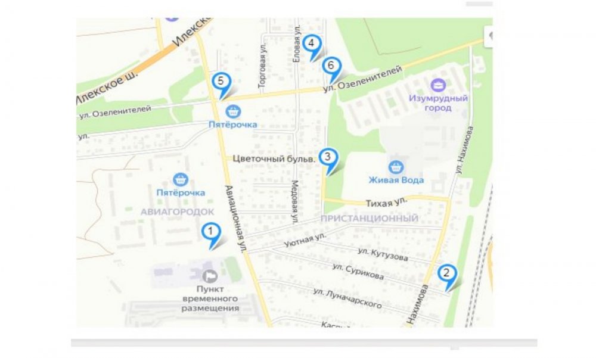Open marker 3 near Цветочный бульв.
The image size is (596, 358).
[328, 160]
